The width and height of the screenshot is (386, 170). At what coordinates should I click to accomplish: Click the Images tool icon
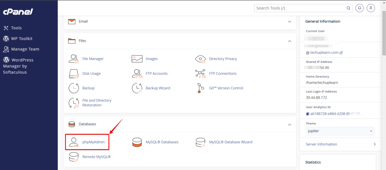(137, 59)
